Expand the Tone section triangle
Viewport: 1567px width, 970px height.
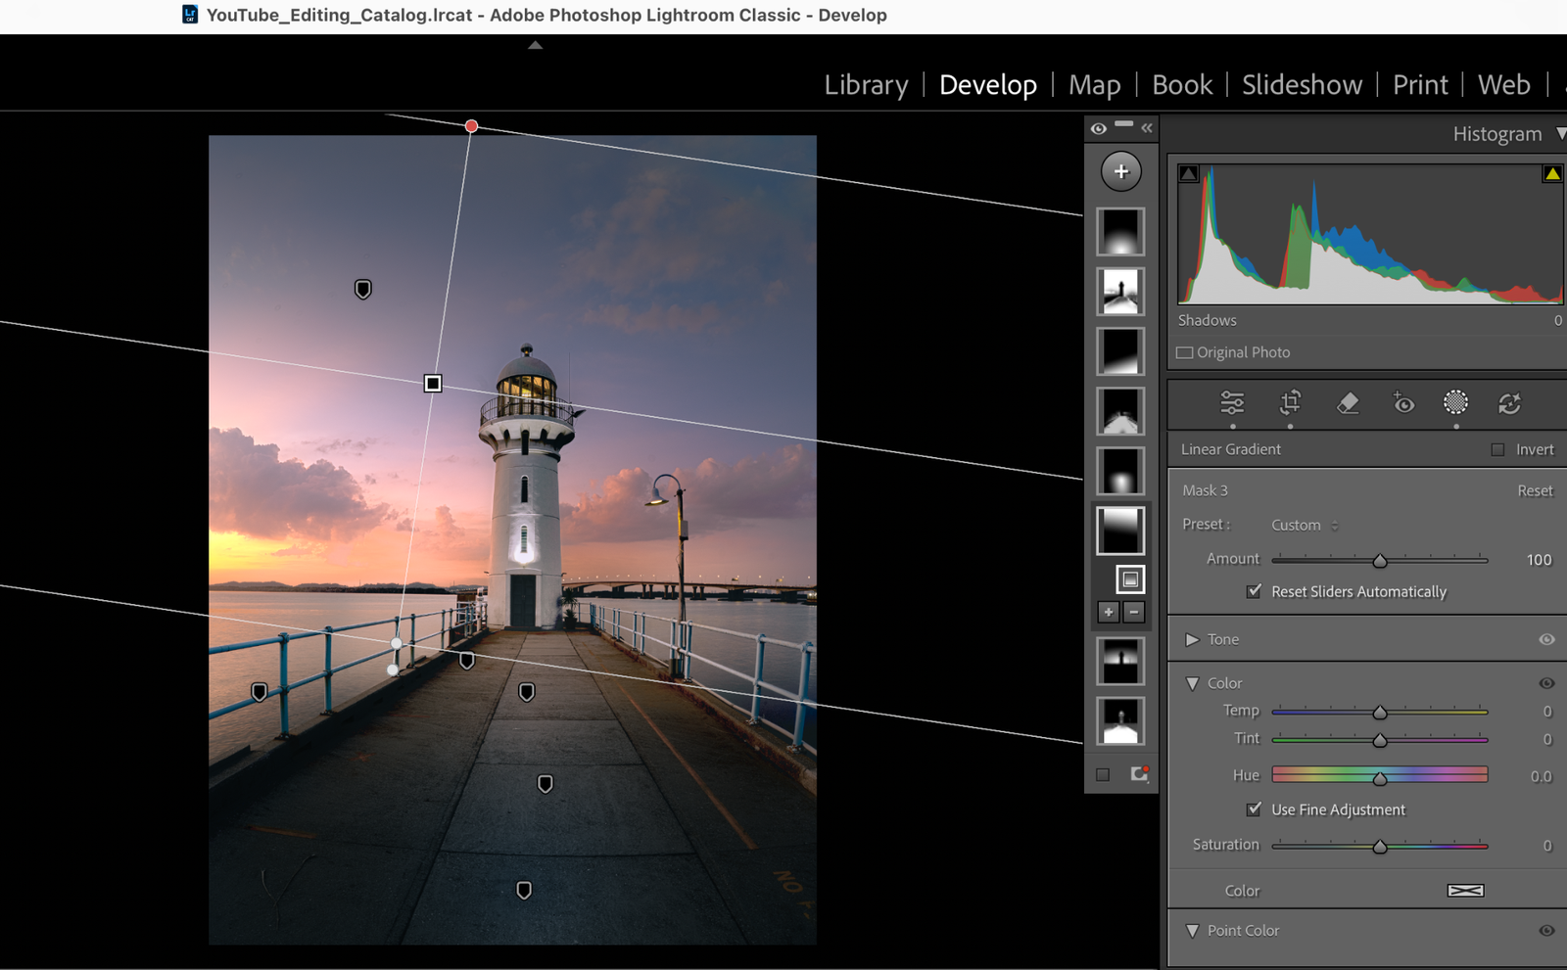click(x=1192, y=639)
